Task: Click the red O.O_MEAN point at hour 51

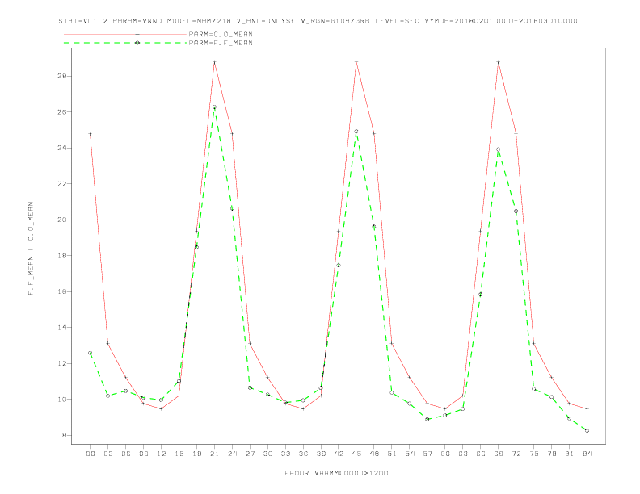Action: (x=392, y=344)
